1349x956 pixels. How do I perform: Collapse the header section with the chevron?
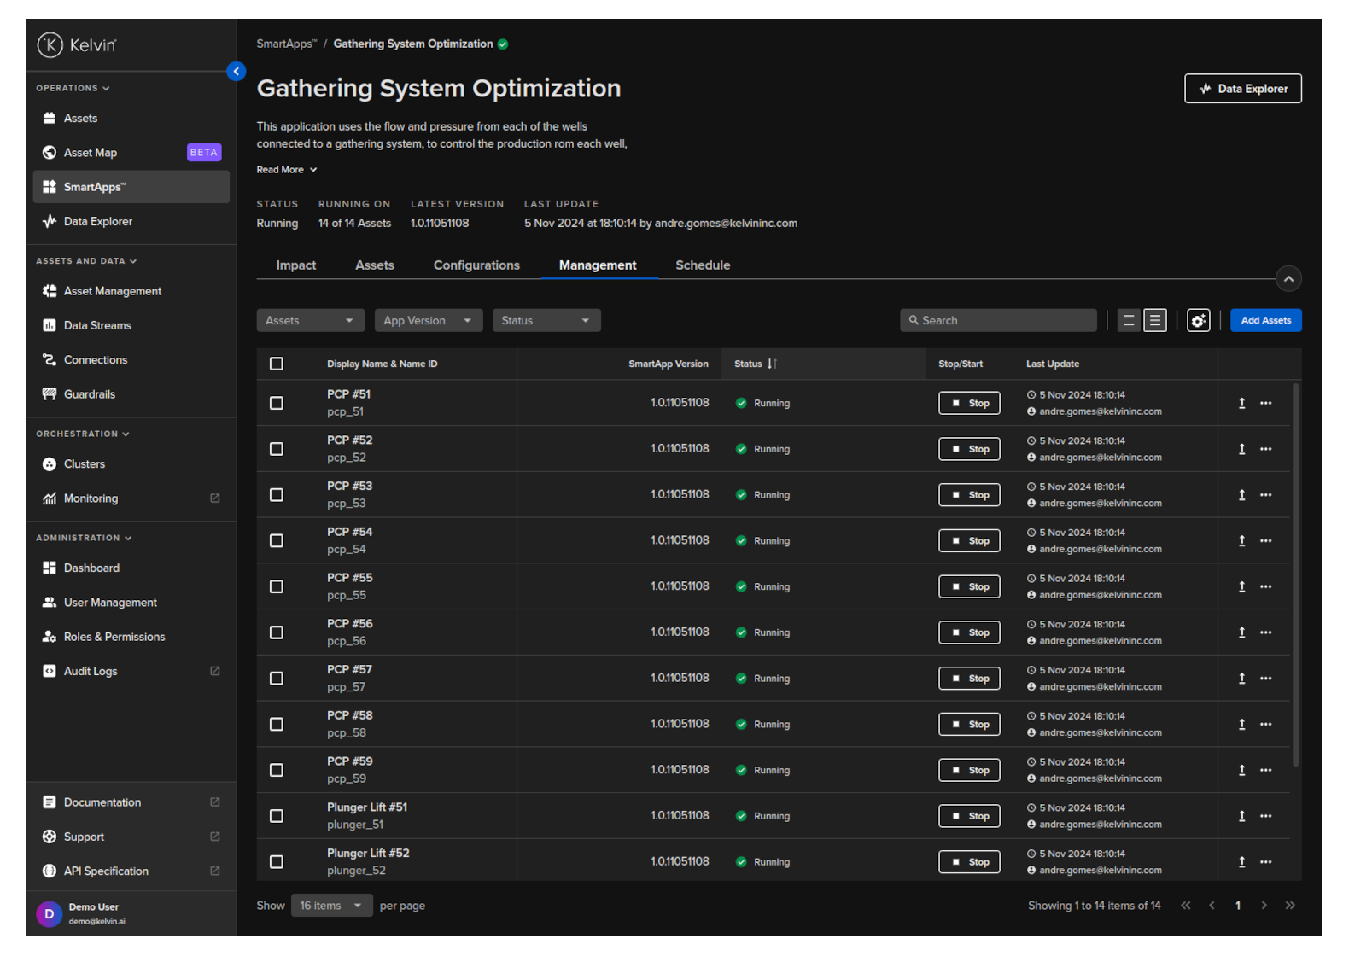tap(1288, 279)
